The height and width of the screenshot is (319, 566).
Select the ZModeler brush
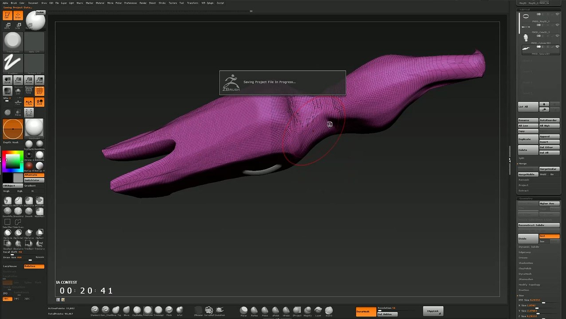(198, 310)
